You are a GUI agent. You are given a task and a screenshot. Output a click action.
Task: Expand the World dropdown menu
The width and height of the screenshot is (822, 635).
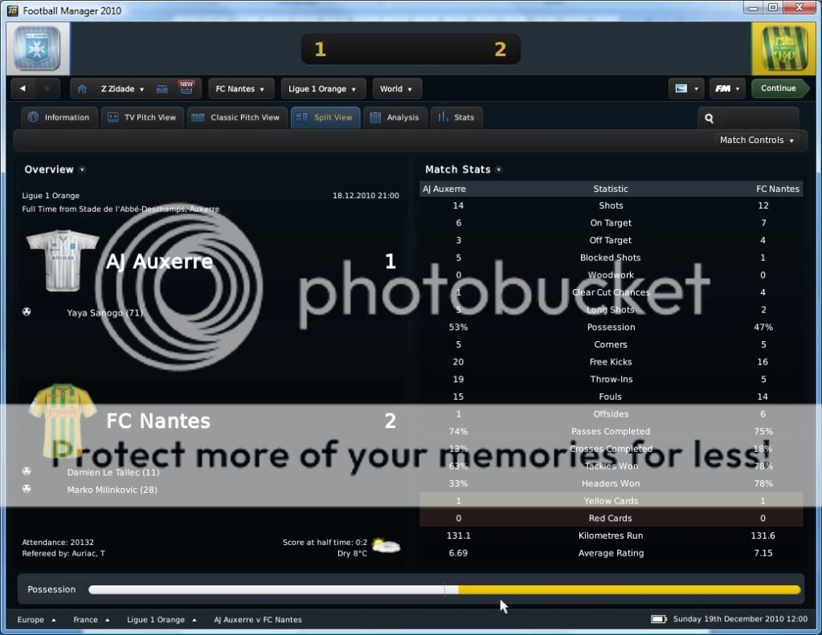(396, 89)
